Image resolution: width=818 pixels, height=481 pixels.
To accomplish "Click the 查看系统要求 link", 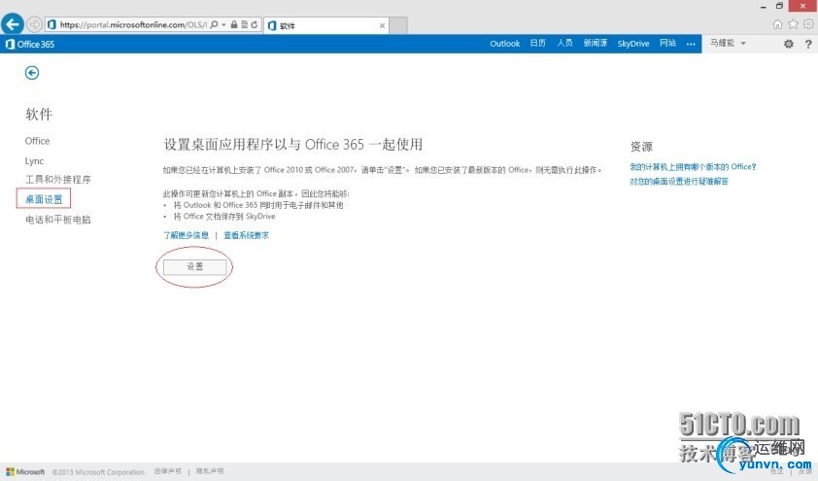I will pos(246,235).
